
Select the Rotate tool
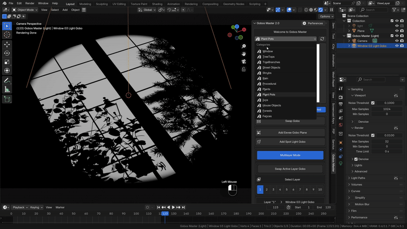[7, 53]
